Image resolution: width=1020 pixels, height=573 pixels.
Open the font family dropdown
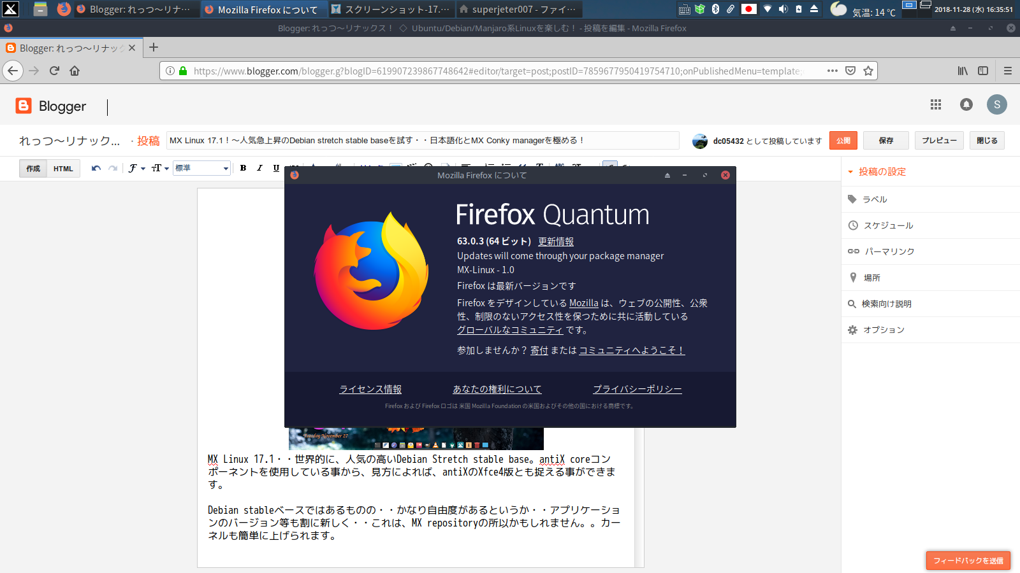coord(136,168)
